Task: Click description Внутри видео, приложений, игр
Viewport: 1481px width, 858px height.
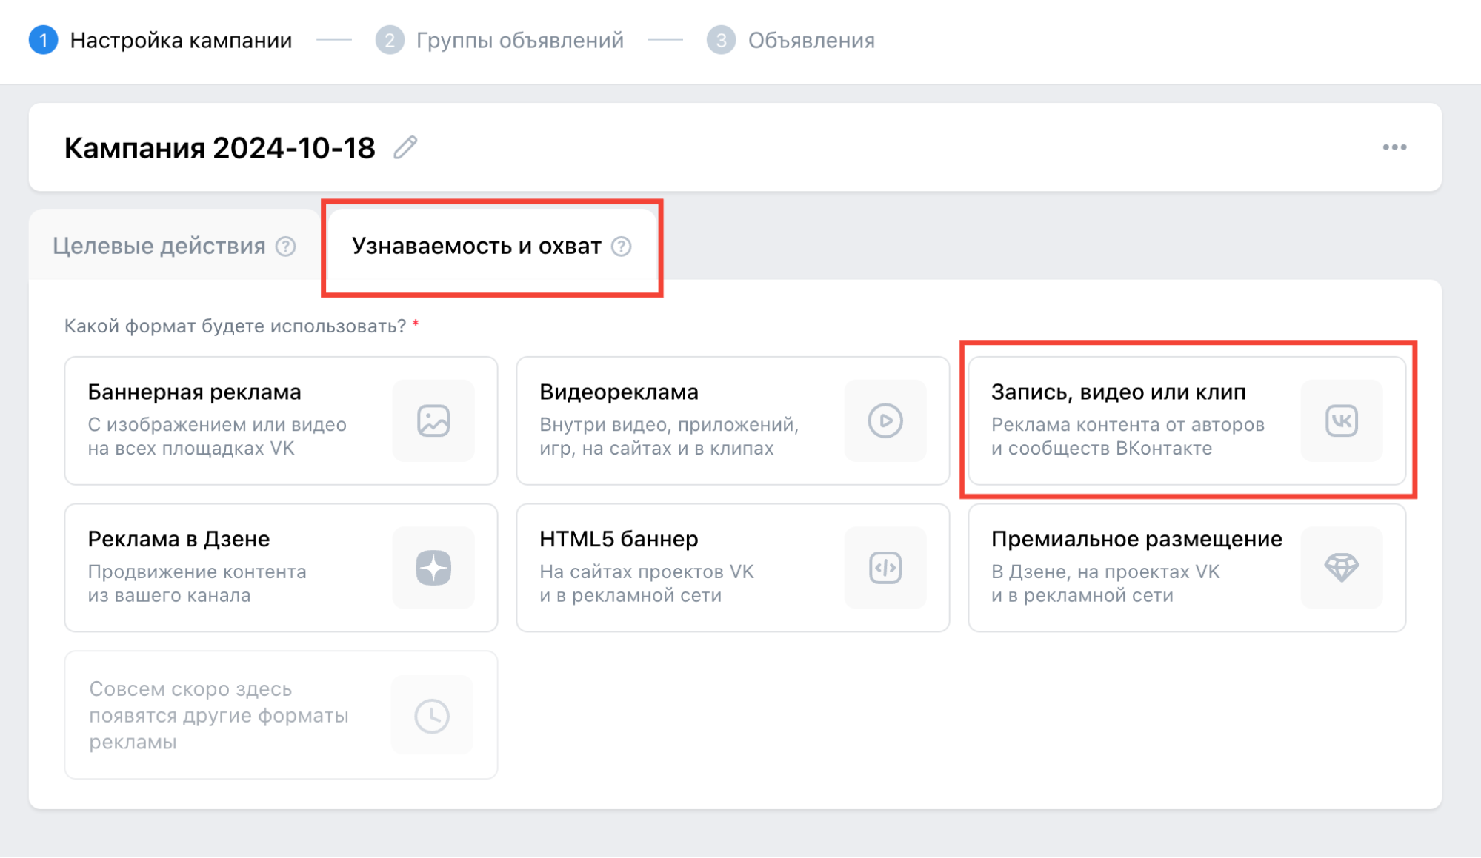Action: click(x=669, y=437)
